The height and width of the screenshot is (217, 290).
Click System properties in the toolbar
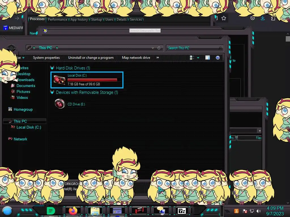click(46, 58)
